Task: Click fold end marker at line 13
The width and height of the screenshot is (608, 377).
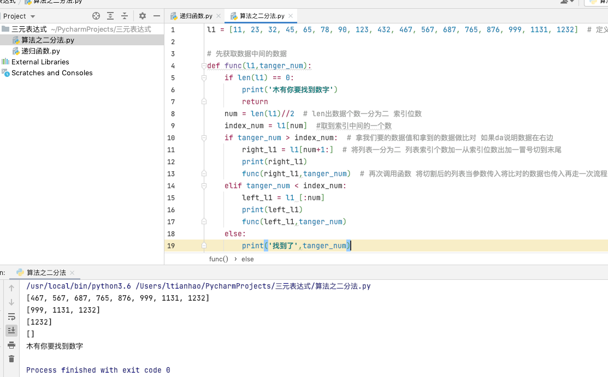Action: click(x=204, y=173)
